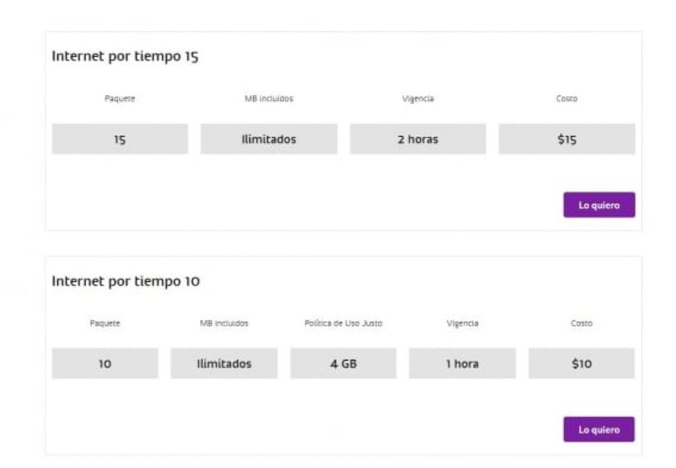This screenshot has width=676, height=468.
Task: Click the "Política de Uso Justo" column label
Action: (343, 323)
